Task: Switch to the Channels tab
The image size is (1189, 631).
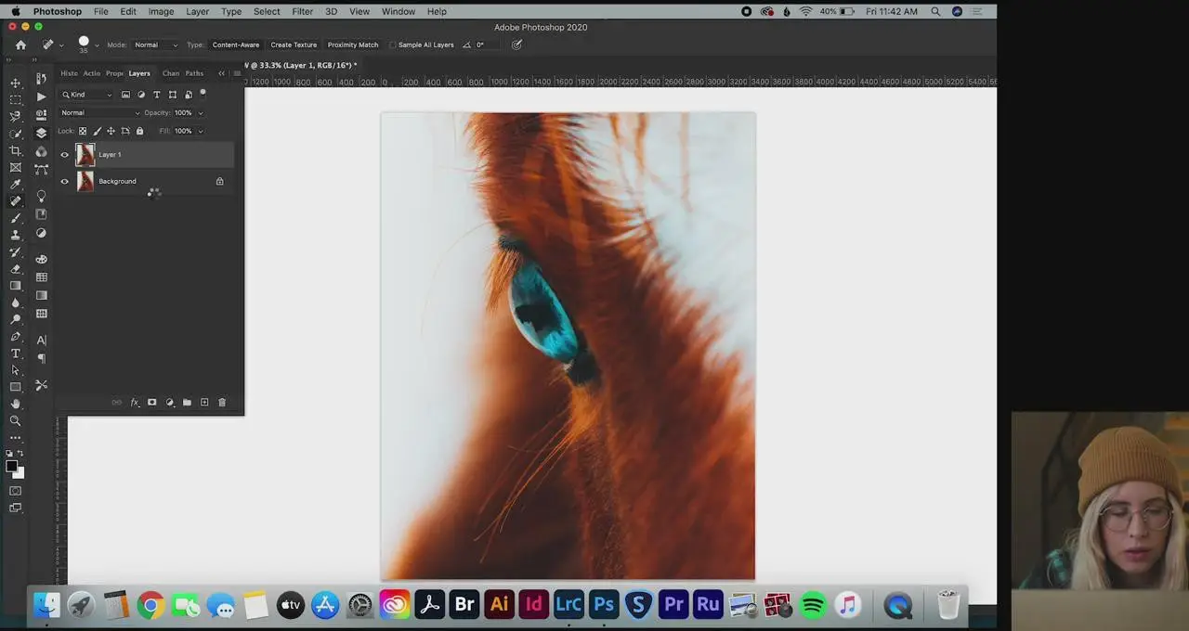Action: point(171,73)
